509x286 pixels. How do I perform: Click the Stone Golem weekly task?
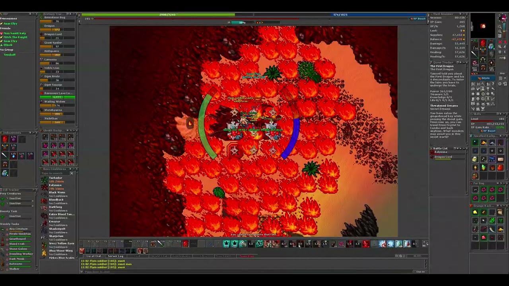pyautogui.click(x=18, y=249)
